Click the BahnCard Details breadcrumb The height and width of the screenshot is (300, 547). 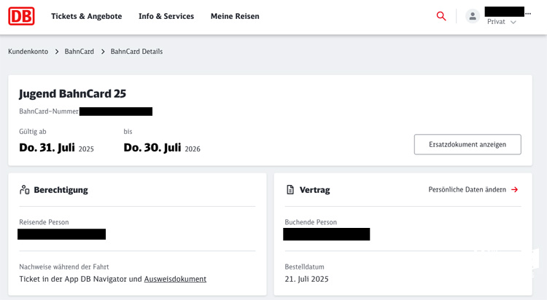point(136,52)
